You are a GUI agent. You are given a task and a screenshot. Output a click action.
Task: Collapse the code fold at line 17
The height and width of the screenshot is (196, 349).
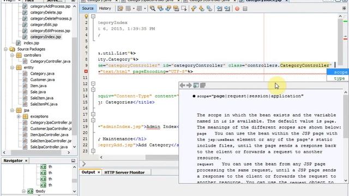tap(93, 114)
